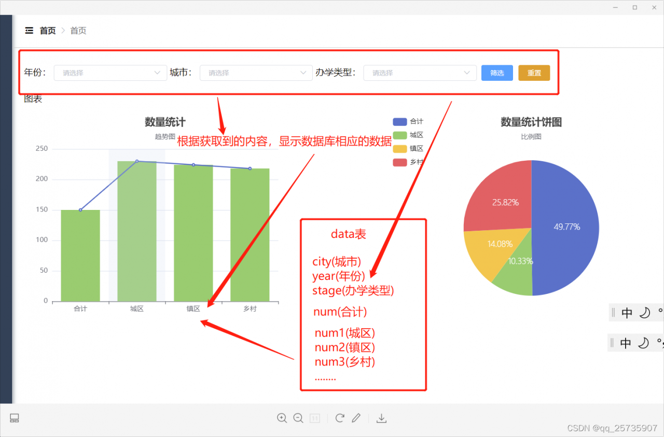
Task: Open the pencil edit tool
Action: (x=356, y=418)
